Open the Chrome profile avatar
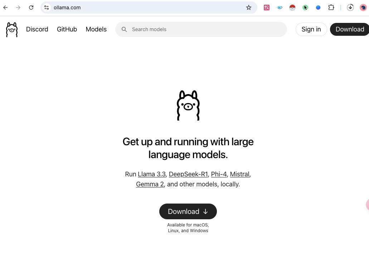This screenshot has height=264, width=369. [x=363, y=8]
